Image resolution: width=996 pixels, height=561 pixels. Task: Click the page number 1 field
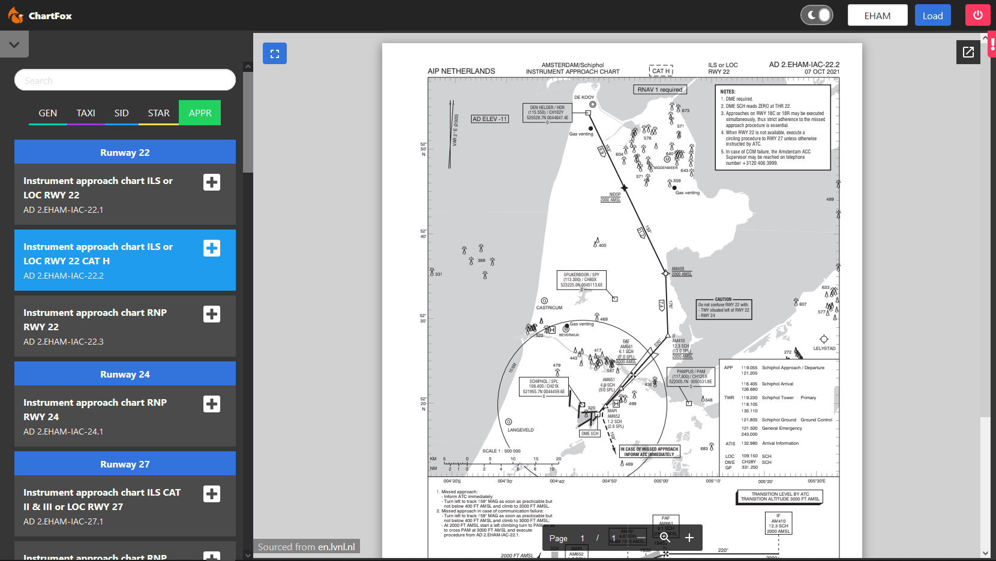(x=582, y=538)
